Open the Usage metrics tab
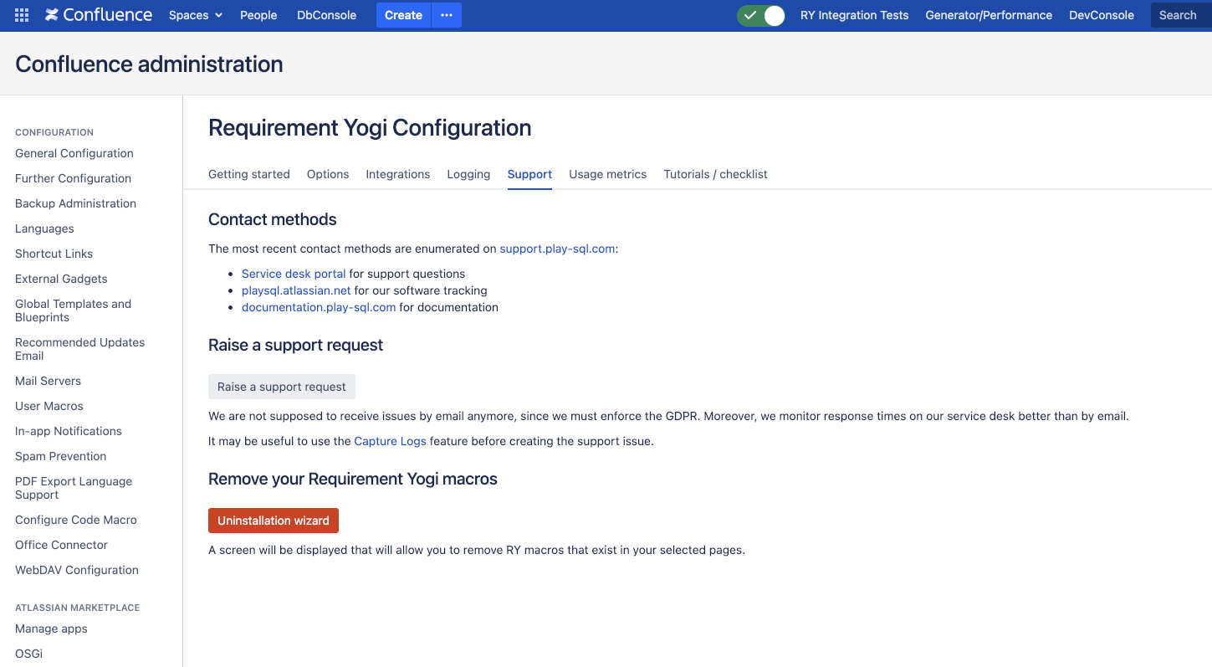This screenshot has width=1212, height=667. pyautogui.click(x=607, y=174)
